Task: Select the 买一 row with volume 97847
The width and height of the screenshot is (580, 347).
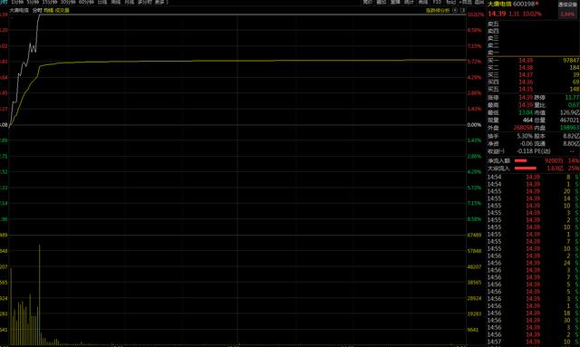Action: pyautogui.click(x=533, y=61)
